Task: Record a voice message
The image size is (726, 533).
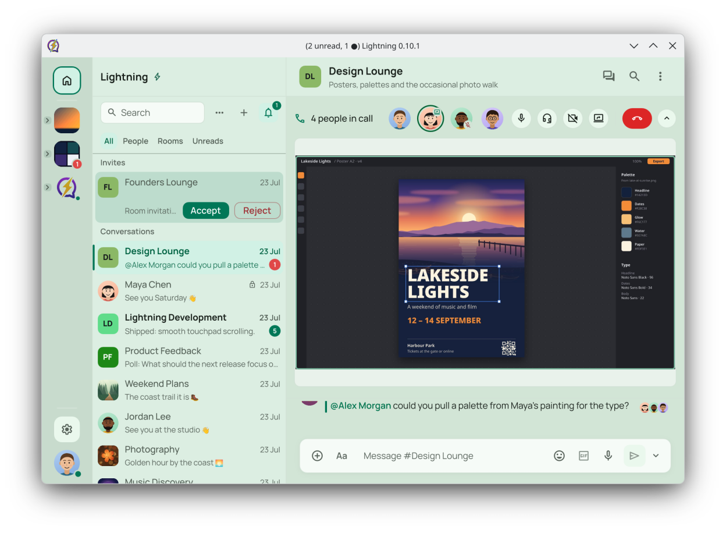Action: coord(608,456)
